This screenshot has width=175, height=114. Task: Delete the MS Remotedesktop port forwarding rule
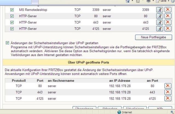tap(168, 10)
